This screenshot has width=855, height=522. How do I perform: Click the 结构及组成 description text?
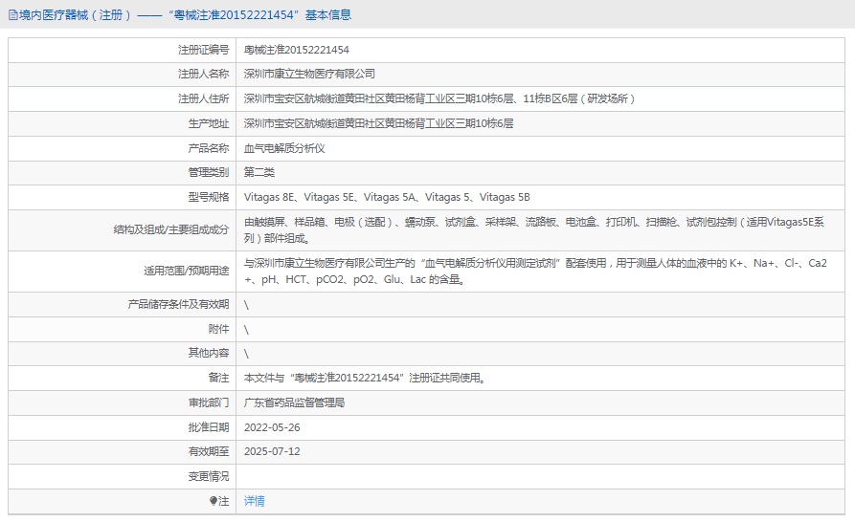tap(534, 229)
